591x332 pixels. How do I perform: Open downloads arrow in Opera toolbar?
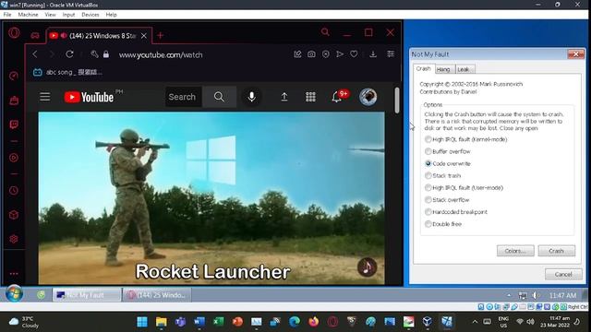373,54
